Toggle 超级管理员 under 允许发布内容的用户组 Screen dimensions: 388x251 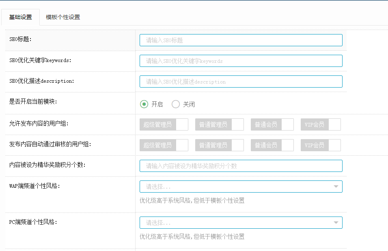[164, 124]
